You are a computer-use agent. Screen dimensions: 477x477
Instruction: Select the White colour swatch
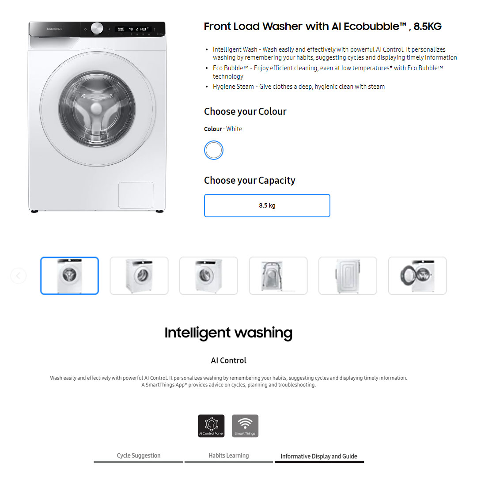coord(214,150)
